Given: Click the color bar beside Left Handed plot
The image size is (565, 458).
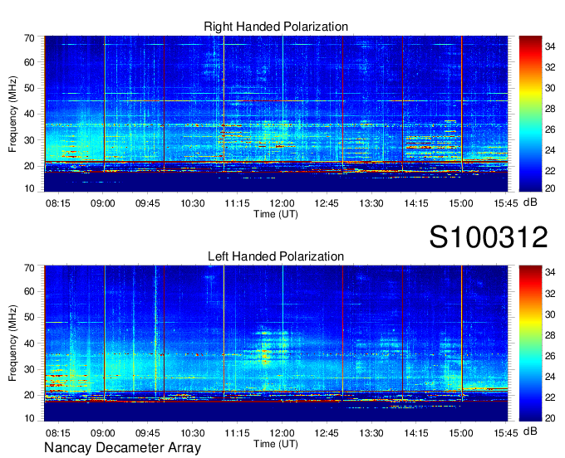Looking at the screenshot, I should pos(530,343).
